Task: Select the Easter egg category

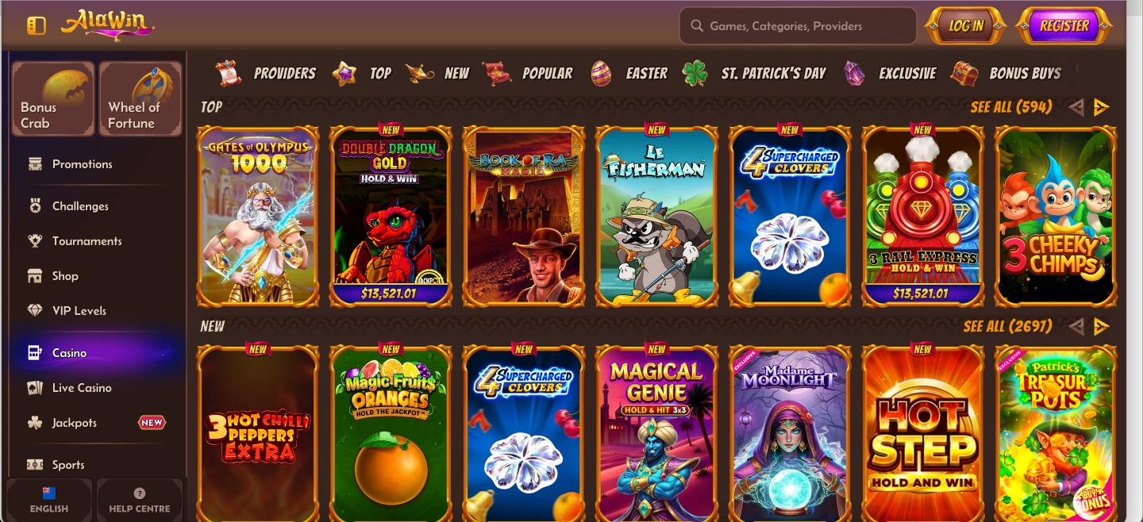Action: point(629,74)
